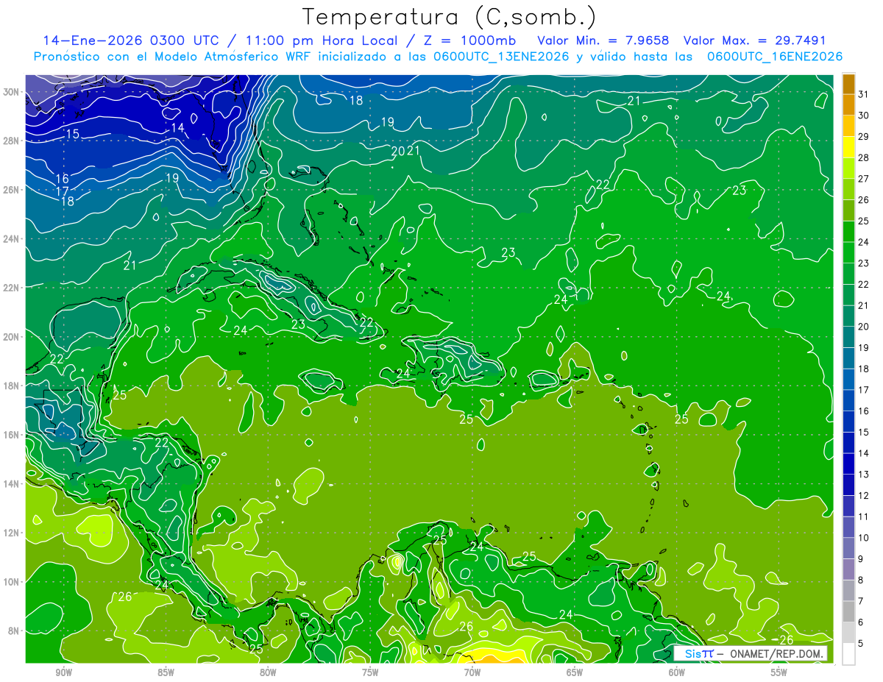Click the yellow legend swatch between 28 and 29
The height and width of the screenshot is (682, 883).
point(848,147)
